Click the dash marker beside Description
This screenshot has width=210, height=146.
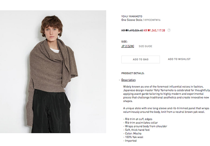pos(119,80)
